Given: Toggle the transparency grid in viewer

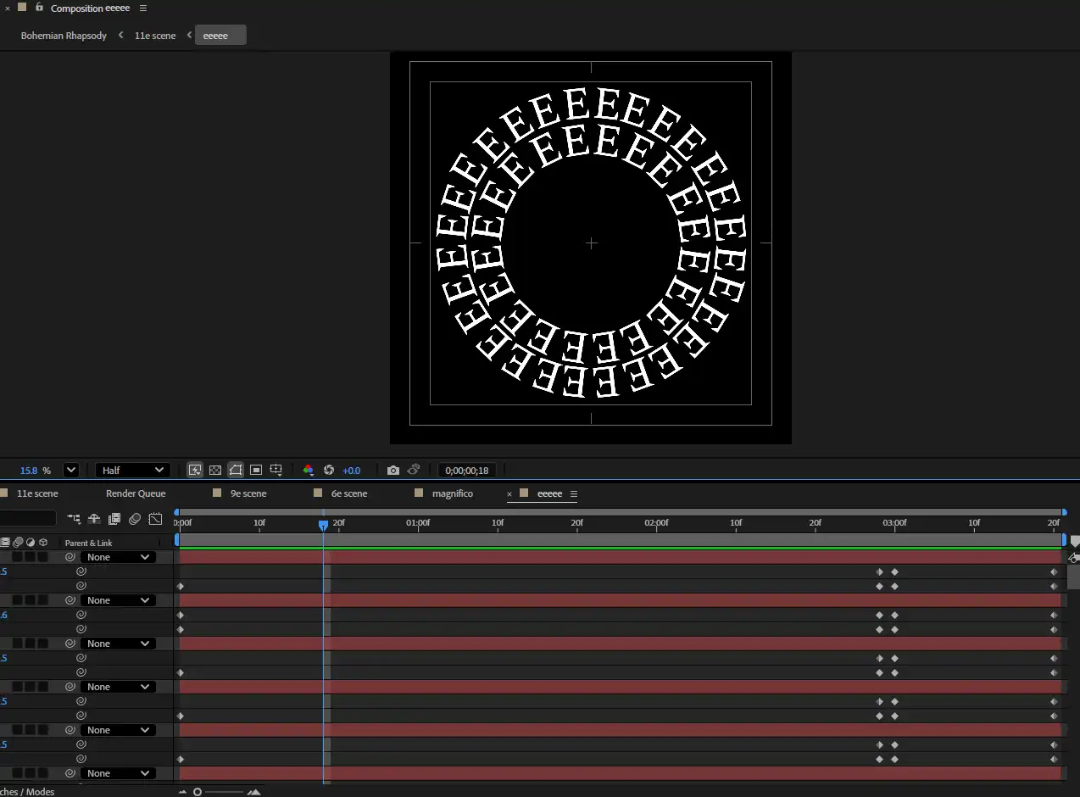Looking at the screenshot, I should [215, 470].
